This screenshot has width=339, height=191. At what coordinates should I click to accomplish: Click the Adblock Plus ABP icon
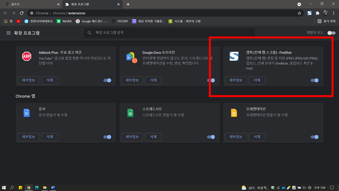(x=27, y=56)
